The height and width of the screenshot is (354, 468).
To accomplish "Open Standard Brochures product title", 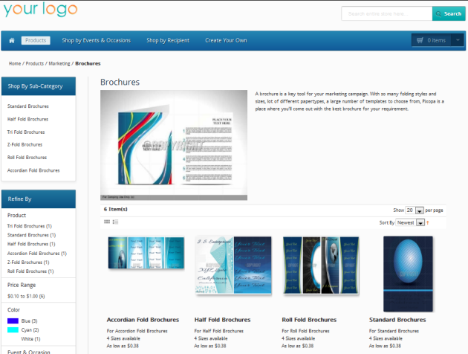I will click(x=397, y=320).
